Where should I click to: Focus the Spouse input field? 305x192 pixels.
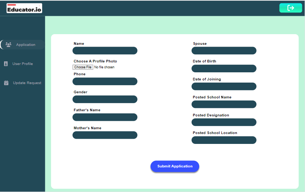224,51
